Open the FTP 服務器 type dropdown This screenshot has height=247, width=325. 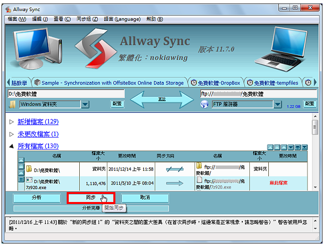277,104
